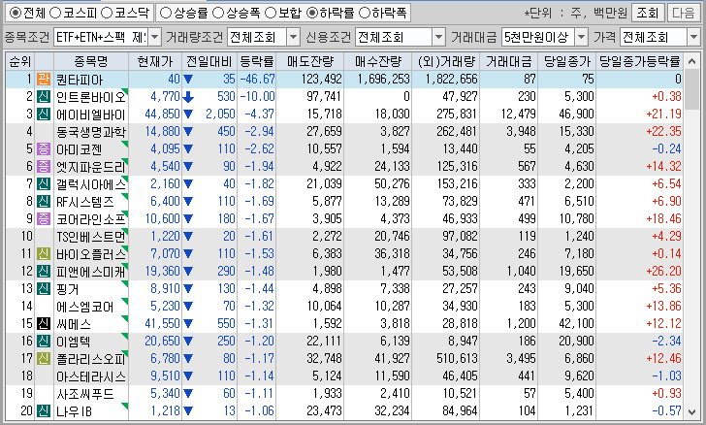Click down triangle icon in 동국생명과학 row

pos(188,132)
